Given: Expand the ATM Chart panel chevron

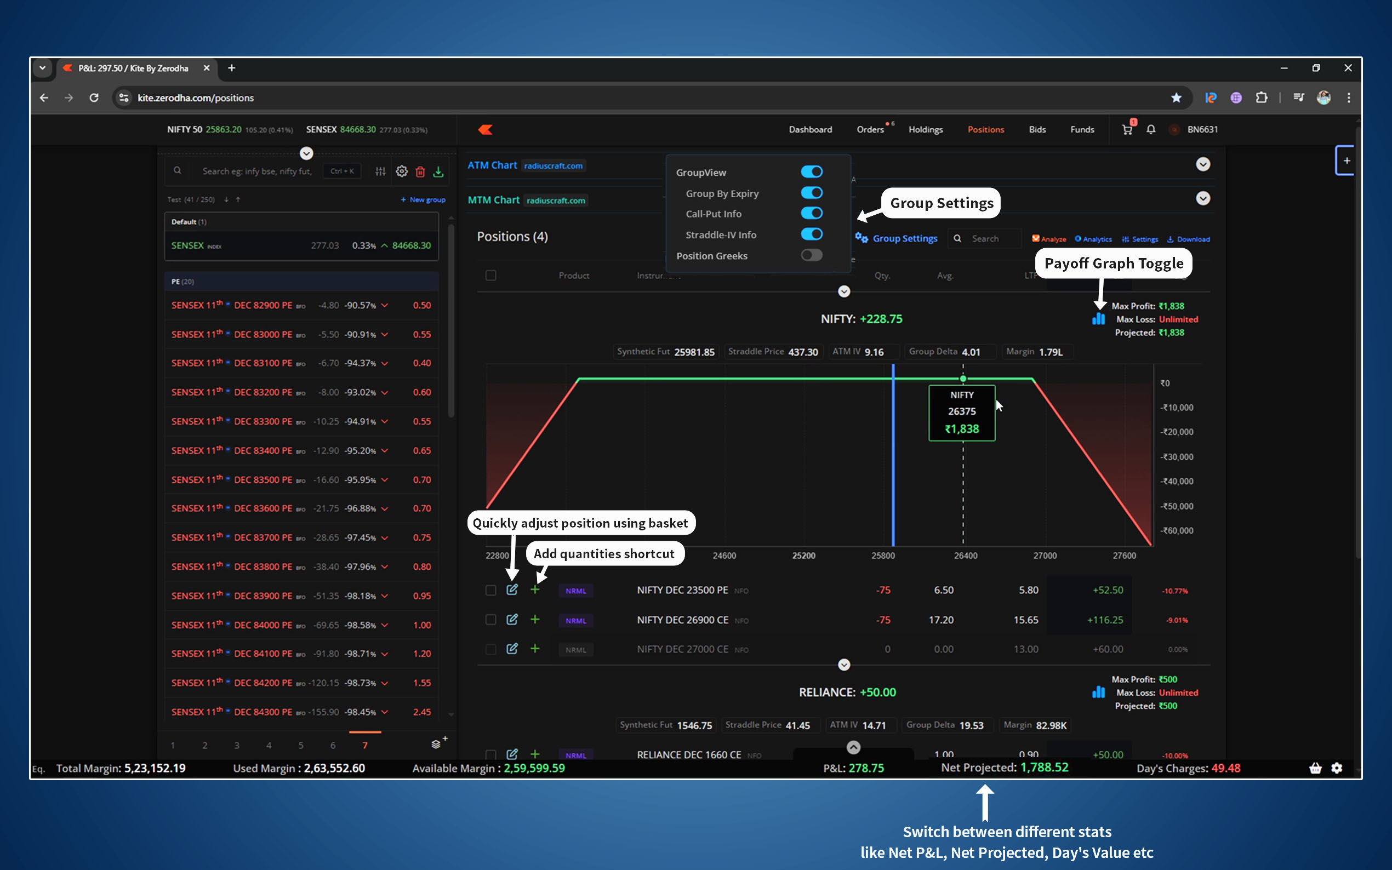Looking at the screenshot, I should pyautogui.click(x=1203, y=164).
